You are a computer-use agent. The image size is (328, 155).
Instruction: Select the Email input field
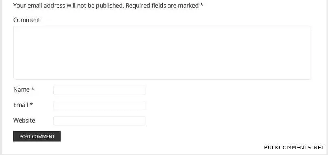[x=99, y=105]
